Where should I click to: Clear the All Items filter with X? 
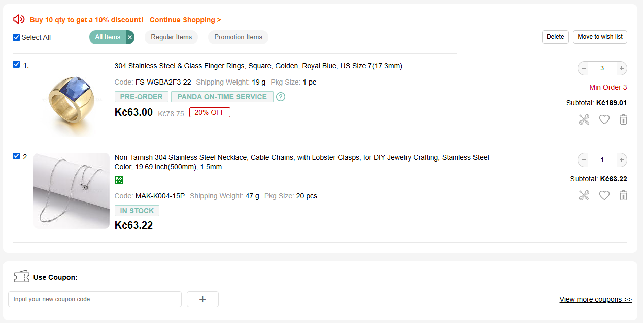point(130,37)
